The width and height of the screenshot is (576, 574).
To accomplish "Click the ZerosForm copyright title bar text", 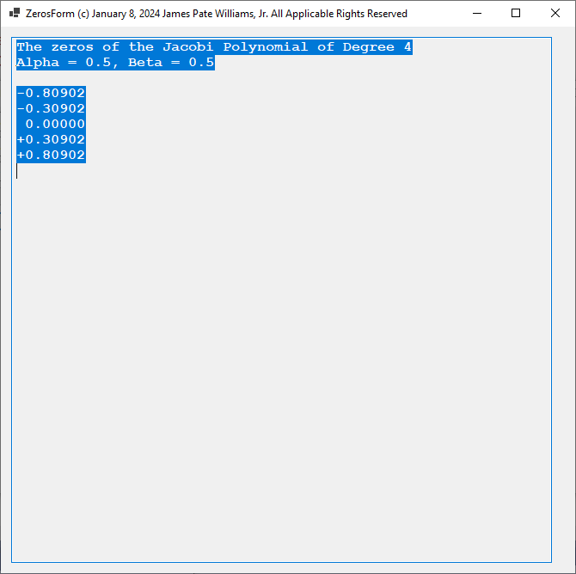I will click(x=217, y=14).
